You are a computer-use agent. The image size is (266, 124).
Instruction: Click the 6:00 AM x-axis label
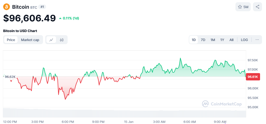pyautogui.click(x=190, y=122)
